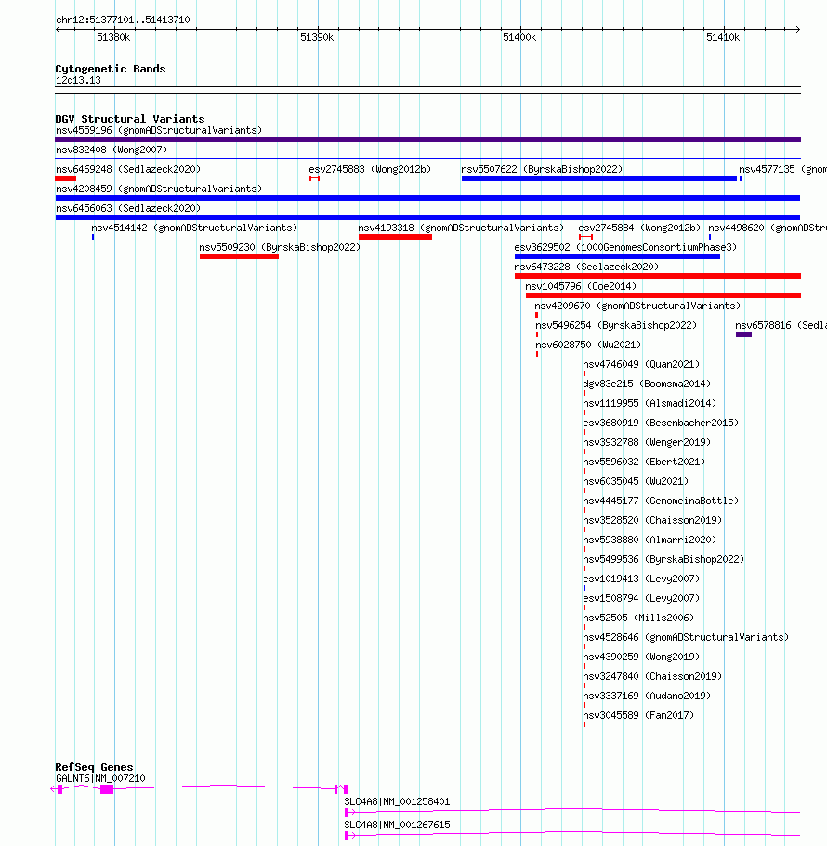Click the 51410k ruler tick label
This screenshot has width=827, height=846.
(723, 37)
